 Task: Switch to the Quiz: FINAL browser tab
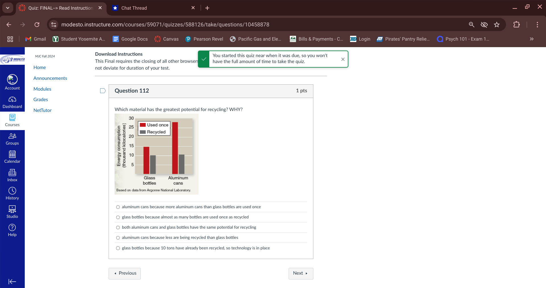[61, 8]
